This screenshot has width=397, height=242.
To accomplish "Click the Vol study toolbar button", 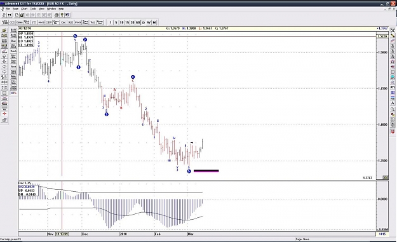I will tap(93, 22).
